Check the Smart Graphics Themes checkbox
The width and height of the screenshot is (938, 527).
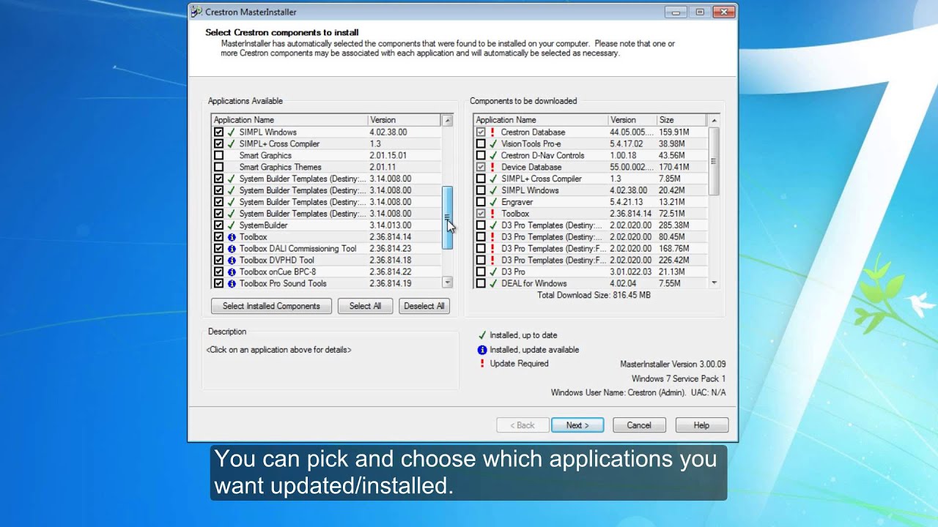pyautogui.click(x=218, y=168)
